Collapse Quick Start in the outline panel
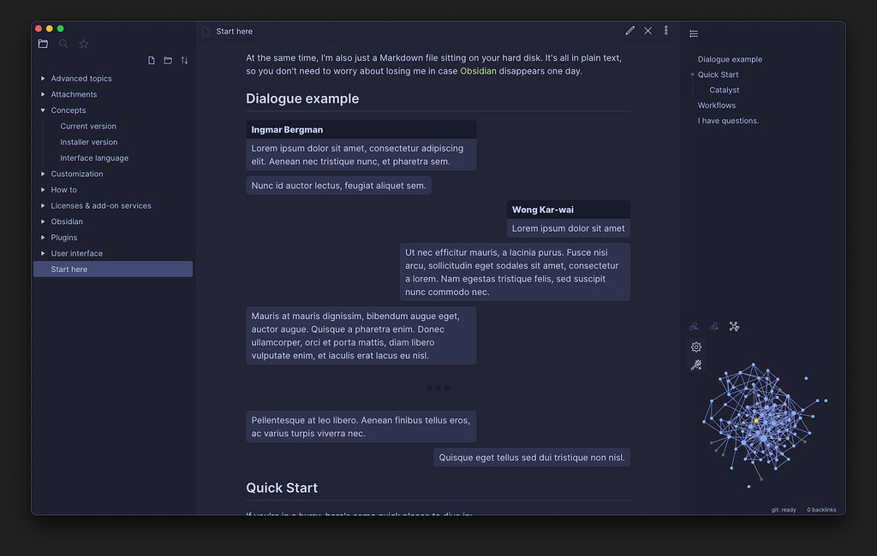 click(692, 74)
